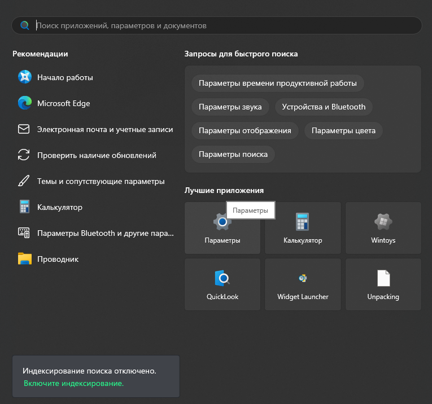Open Параметры Bluetooth keyboard icon entry

[x=24, y=233]
